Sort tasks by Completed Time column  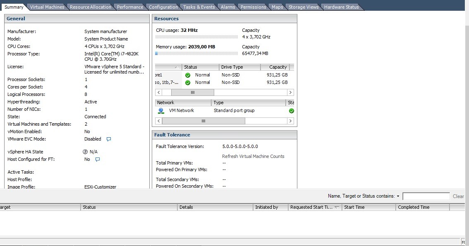click(x=422, y=208)
